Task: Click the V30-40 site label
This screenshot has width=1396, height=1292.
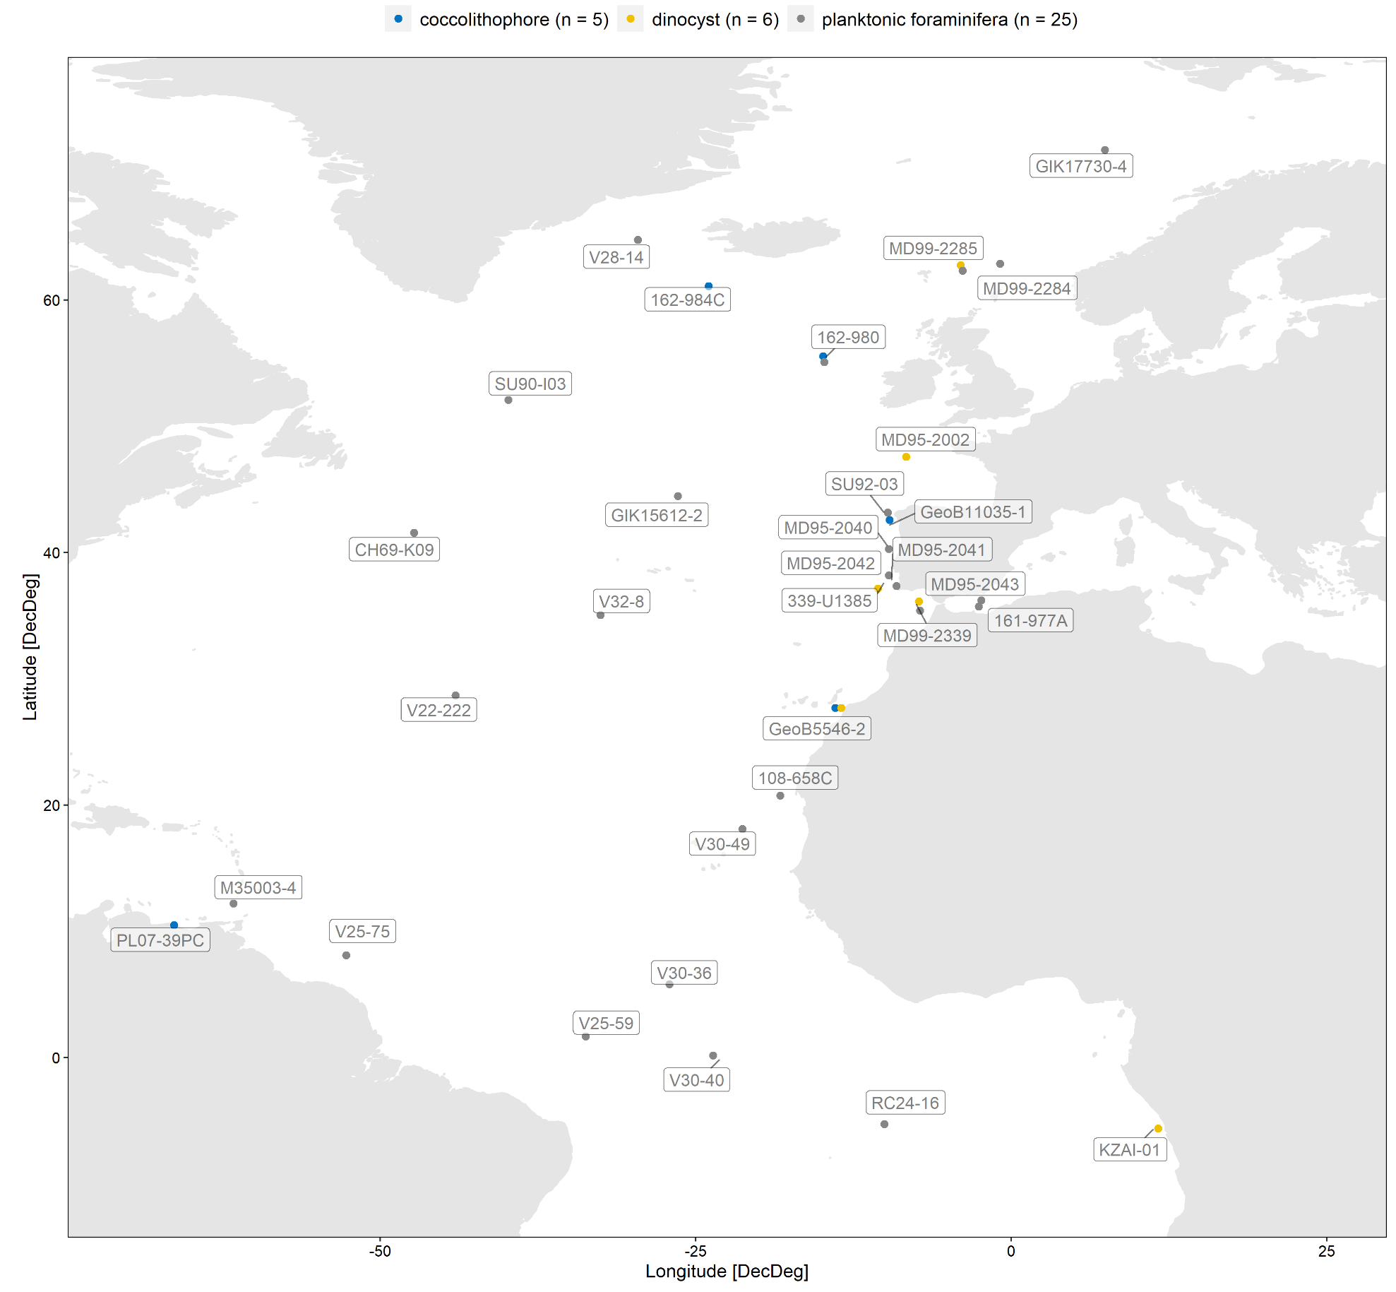Action: point(697,1080)
